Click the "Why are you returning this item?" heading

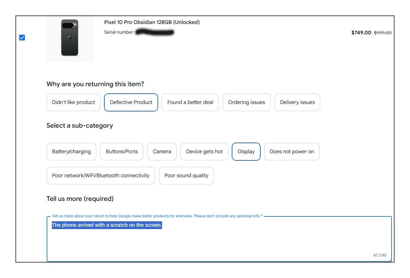coord(95,84)
